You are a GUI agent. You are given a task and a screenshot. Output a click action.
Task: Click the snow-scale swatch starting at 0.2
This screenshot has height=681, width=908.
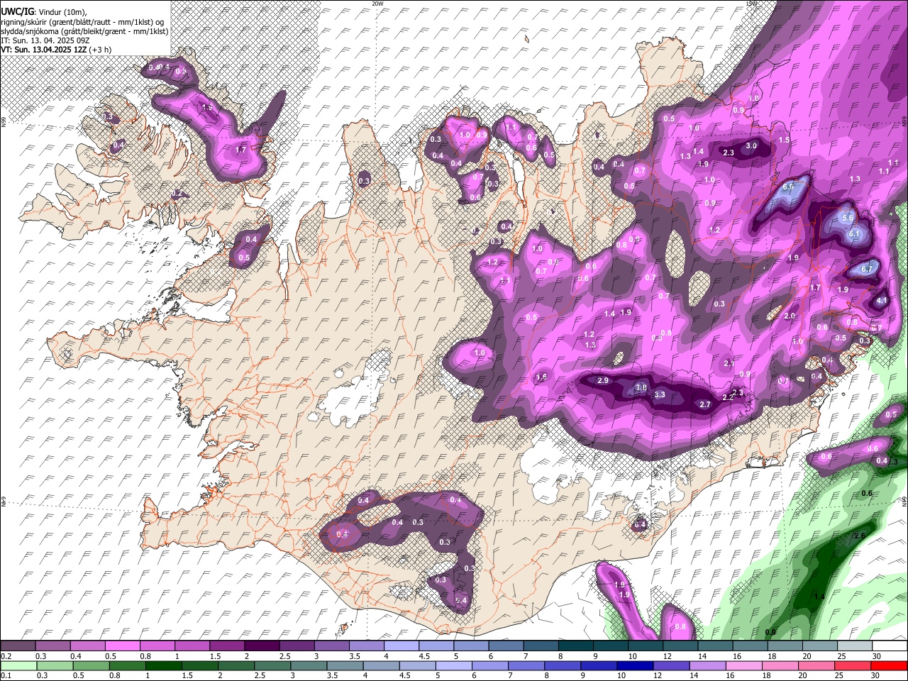pos(18,646)
